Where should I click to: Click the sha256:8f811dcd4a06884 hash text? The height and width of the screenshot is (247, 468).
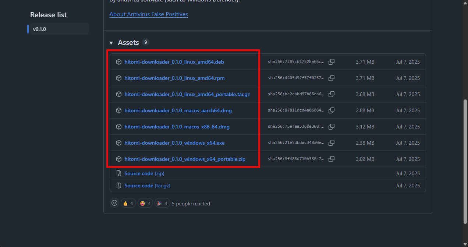296,110
